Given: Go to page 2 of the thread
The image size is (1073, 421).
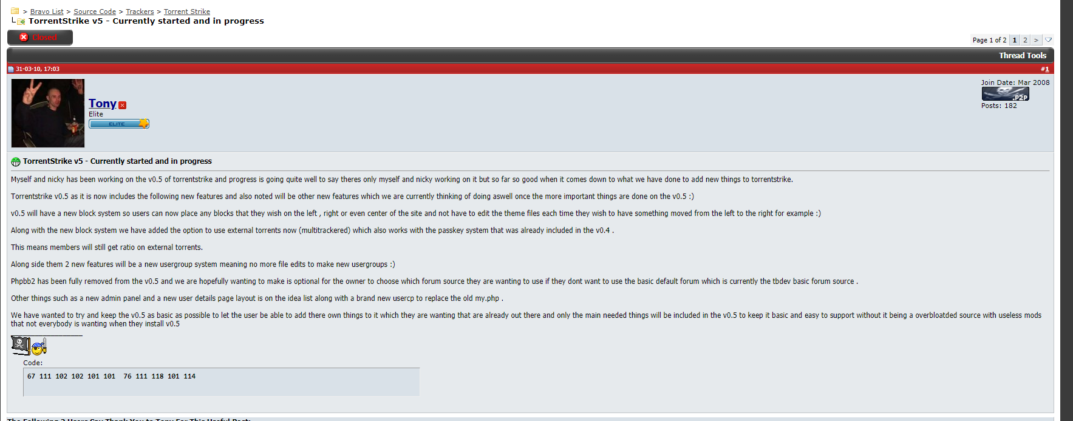Looking at the screenshot, I should pyautogui.click(x=1025, y=40).
